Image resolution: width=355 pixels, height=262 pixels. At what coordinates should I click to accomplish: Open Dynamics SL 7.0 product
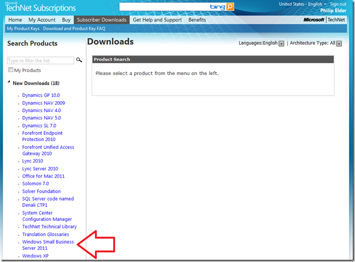point(39,125)
